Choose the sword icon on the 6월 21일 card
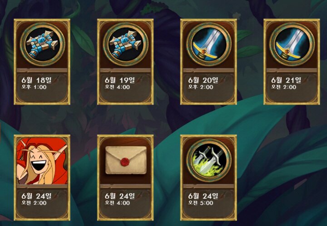The height and width of the screenshot is (226, 327). [292, 44]
